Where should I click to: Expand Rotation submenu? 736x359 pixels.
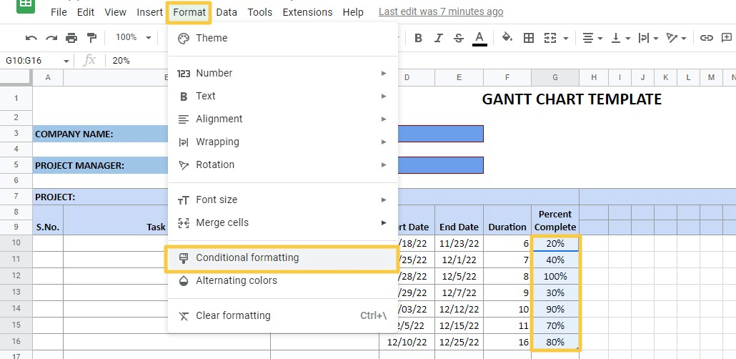282,165
